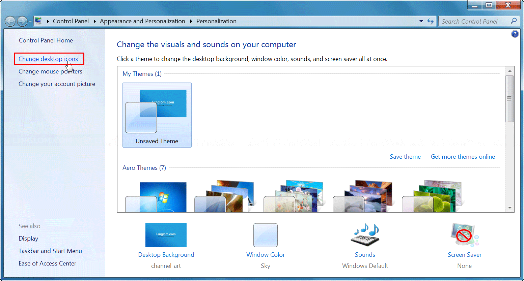524x281 pixels.
Task: Open the Window Color settings
Action: (x=265, y=254)
